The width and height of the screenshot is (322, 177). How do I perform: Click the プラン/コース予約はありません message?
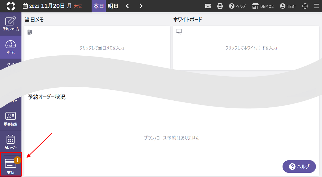coord(172,138)
